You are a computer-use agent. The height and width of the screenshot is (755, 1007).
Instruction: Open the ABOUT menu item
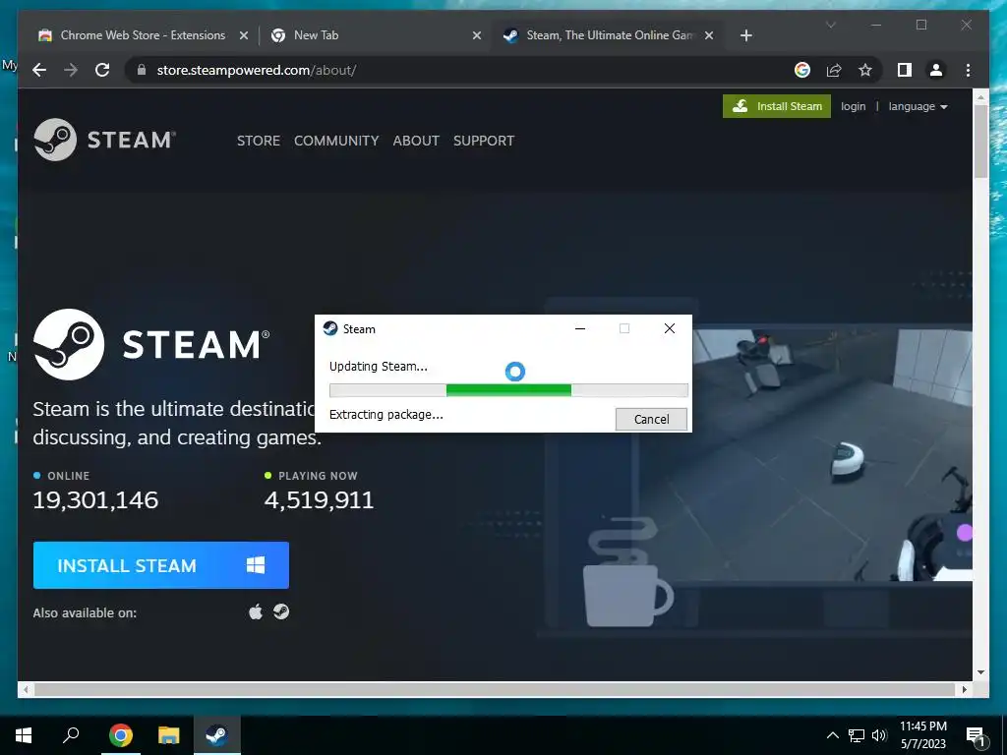coord(416,141)
